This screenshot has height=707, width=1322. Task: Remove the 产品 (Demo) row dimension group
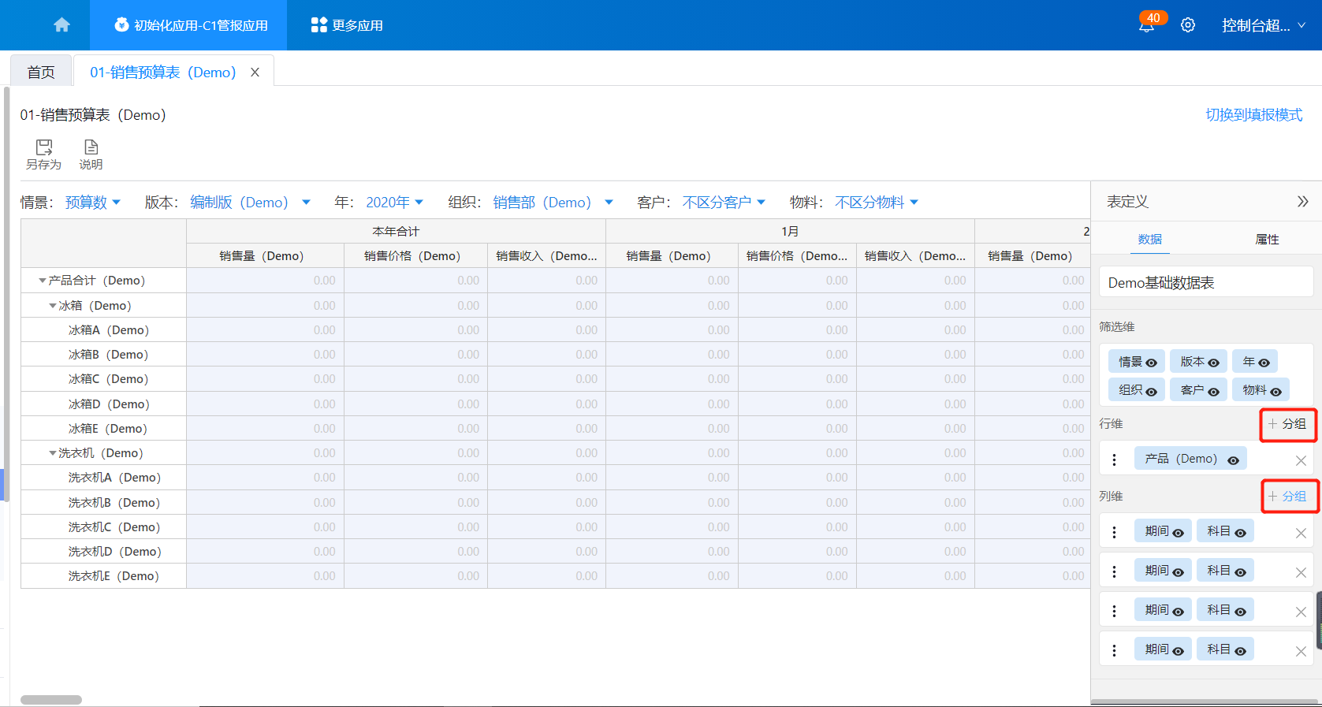point(1301,460)
